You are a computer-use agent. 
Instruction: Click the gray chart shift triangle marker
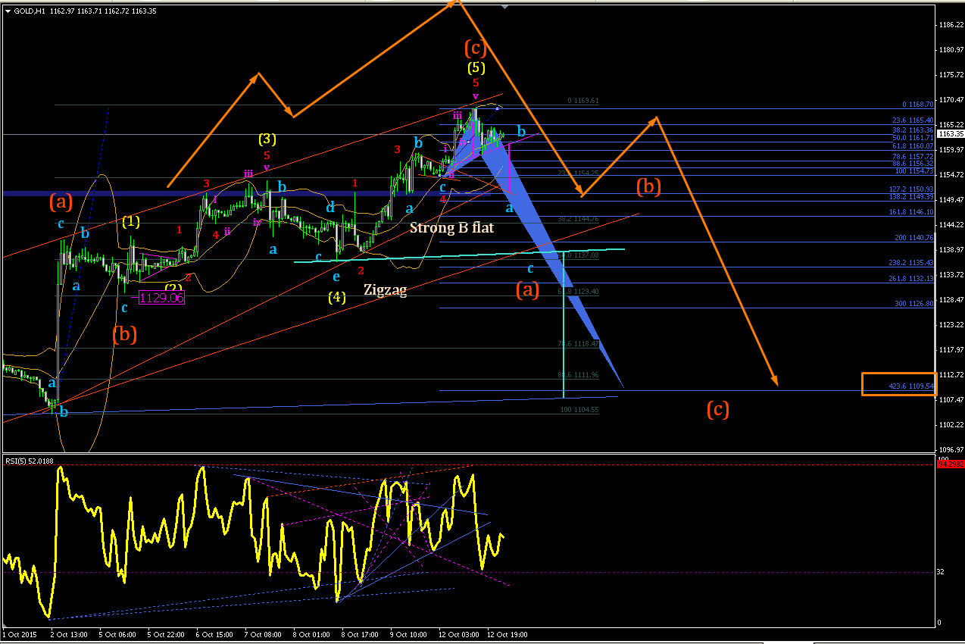(505, 6)
